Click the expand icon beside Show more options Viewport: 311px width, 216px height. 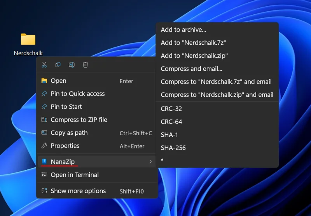coord(44,191)
